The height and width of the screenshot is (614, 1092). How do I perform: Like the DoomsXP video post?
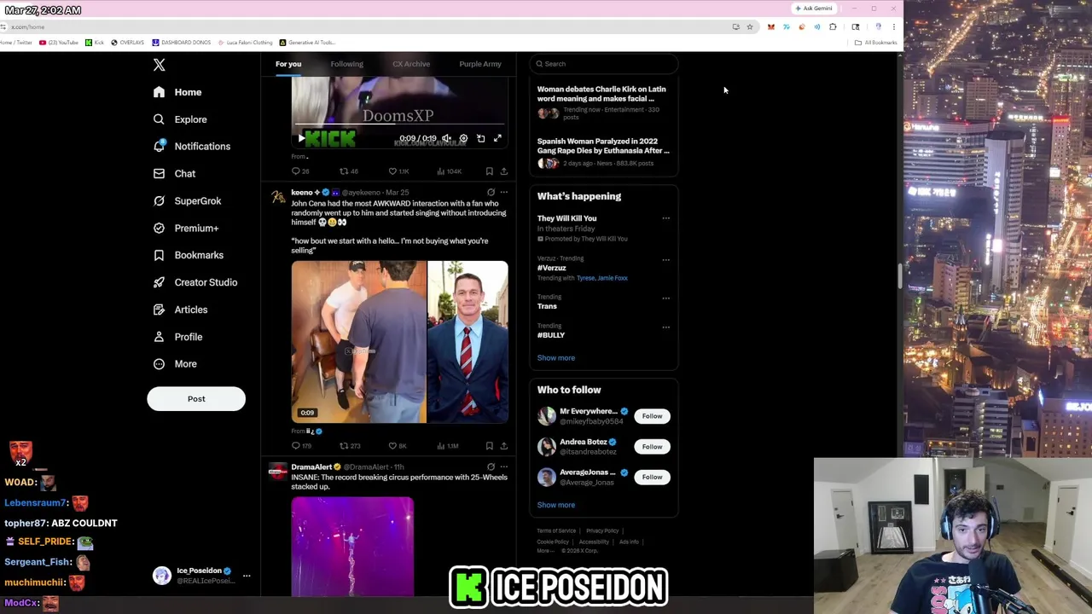[x=398, y=171]
